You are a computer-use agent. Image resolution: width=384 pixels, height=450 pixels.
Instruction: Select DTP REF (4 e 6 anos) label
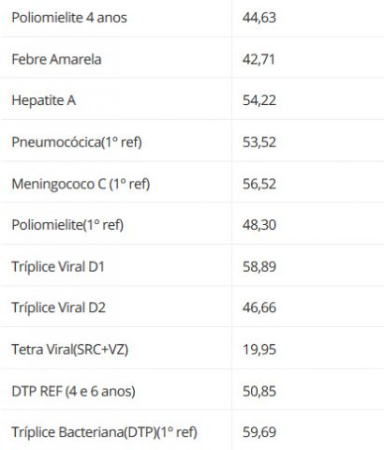74,391
